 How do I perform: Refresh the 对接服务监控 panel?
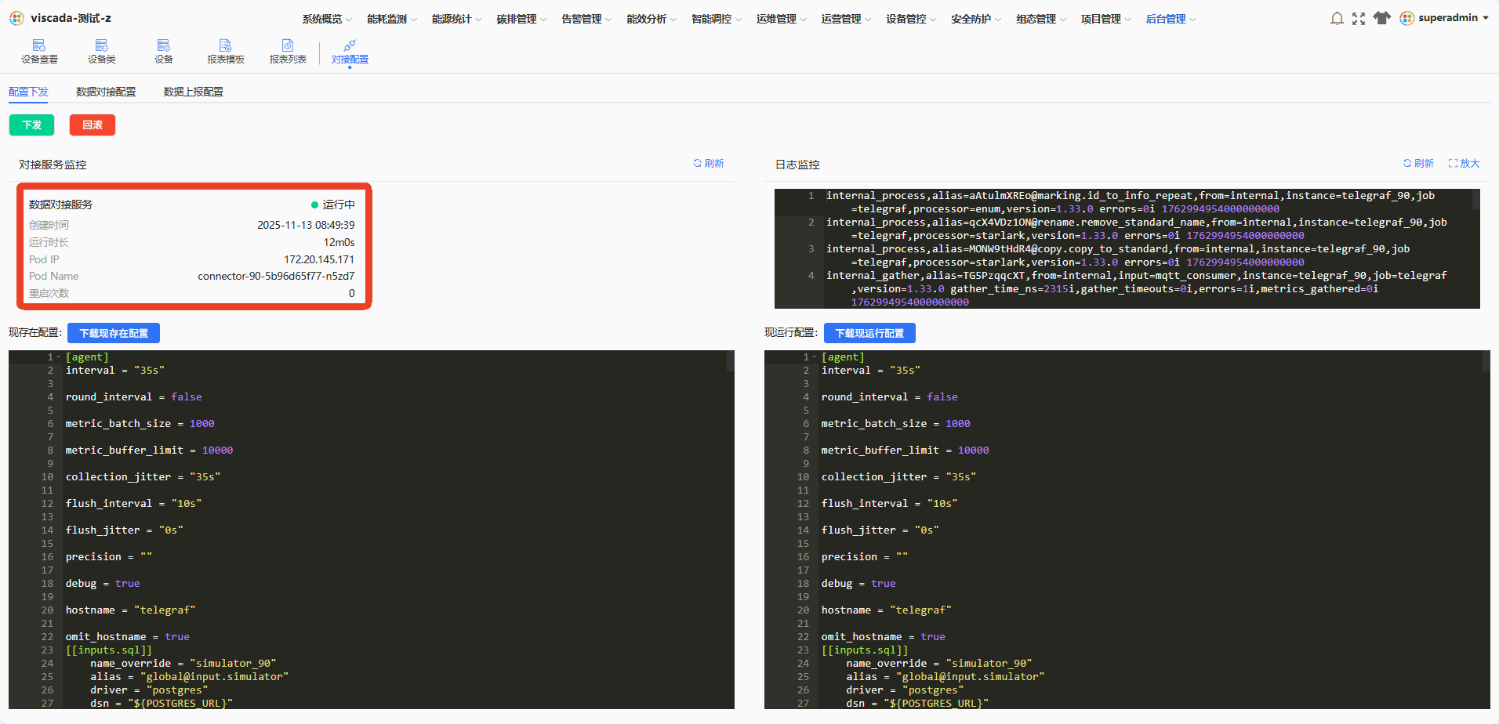pos(709,164)
